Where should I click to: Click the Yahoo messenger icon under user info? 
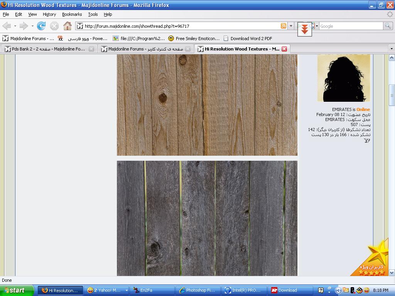[x=367, y=140]
